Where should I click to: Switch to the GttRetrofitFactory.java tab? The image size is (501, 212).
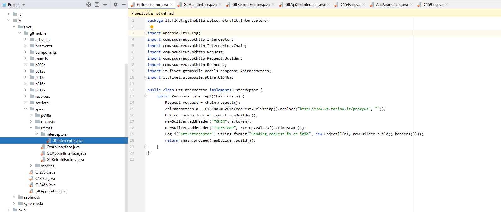tap(251, 5)
